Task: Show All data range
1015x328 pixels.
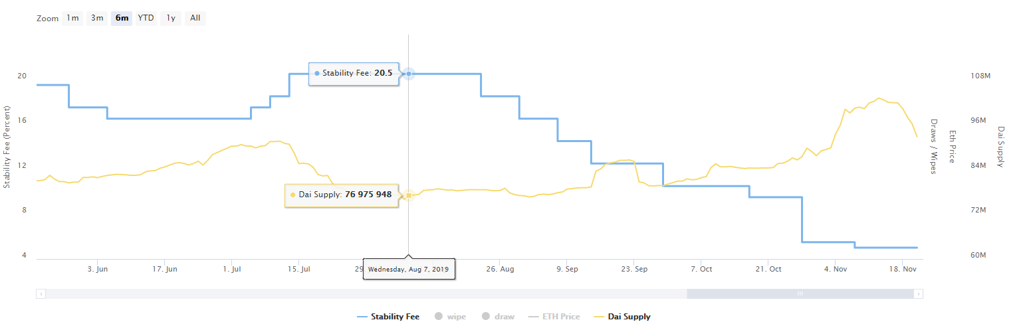Action: pyautogui.click(x=195, y=19)
